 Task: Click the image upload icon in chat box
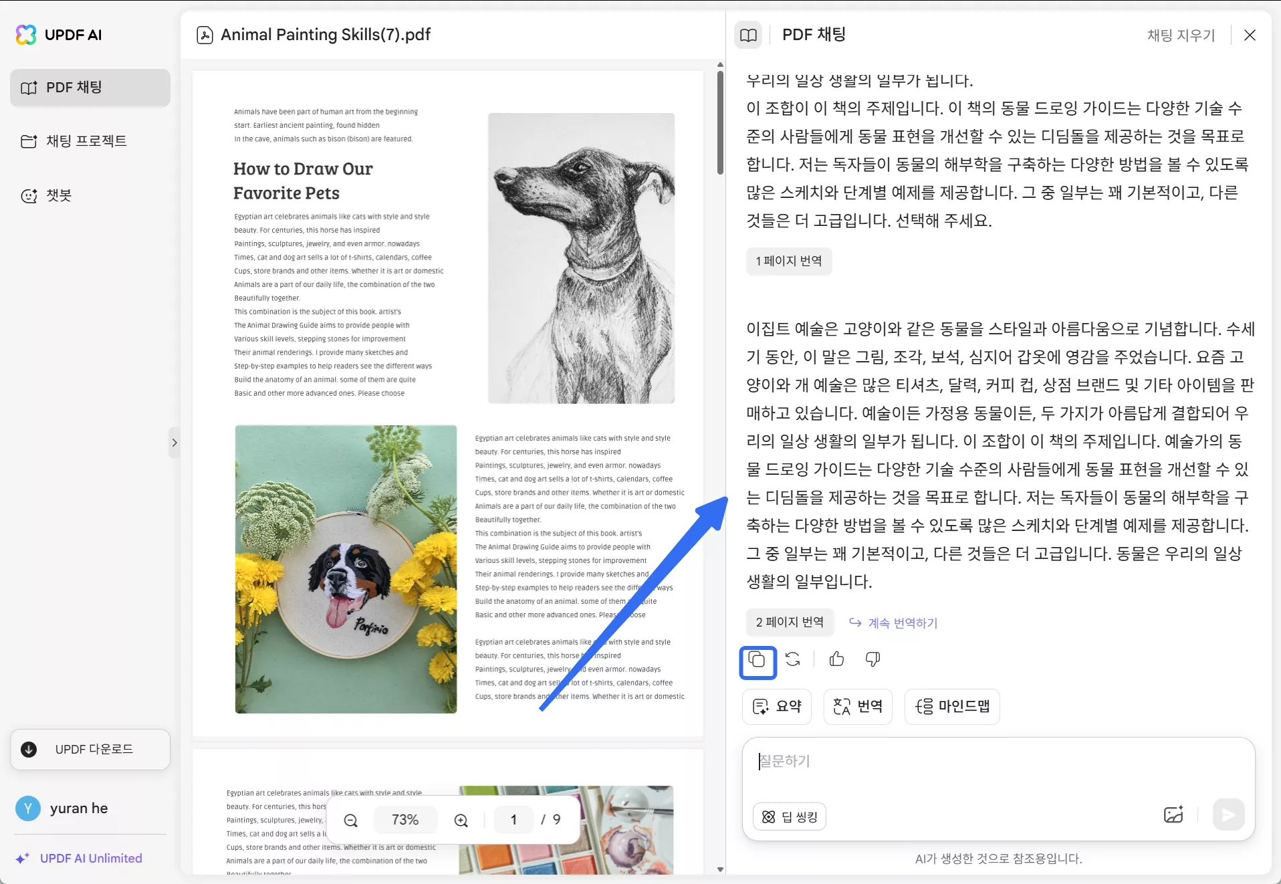click(1173, 815)
